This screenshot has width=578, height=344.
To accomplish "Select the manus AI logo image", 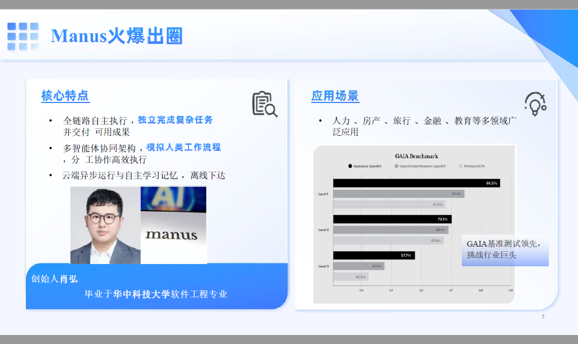I will pyautogui.click(x=173, y=225).
